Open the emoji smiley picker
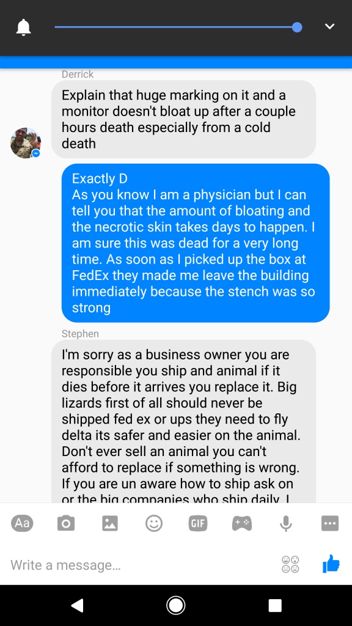The height and width of the screenshot is (626, 352). tap(153, 523)
